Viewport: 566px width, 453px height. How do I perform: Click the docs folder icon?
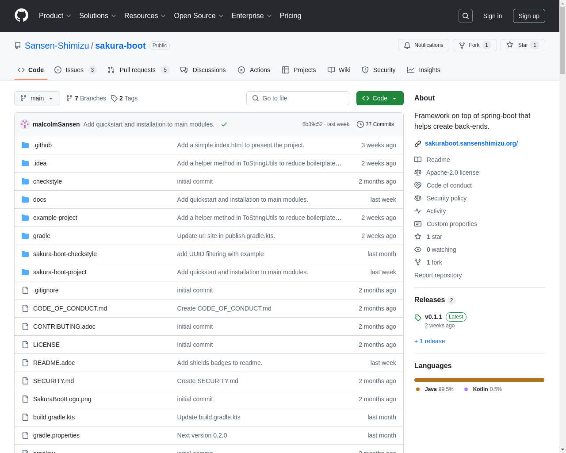coord(25,200)
